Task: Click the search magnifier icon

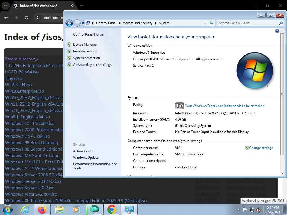Action: (281, 23)
